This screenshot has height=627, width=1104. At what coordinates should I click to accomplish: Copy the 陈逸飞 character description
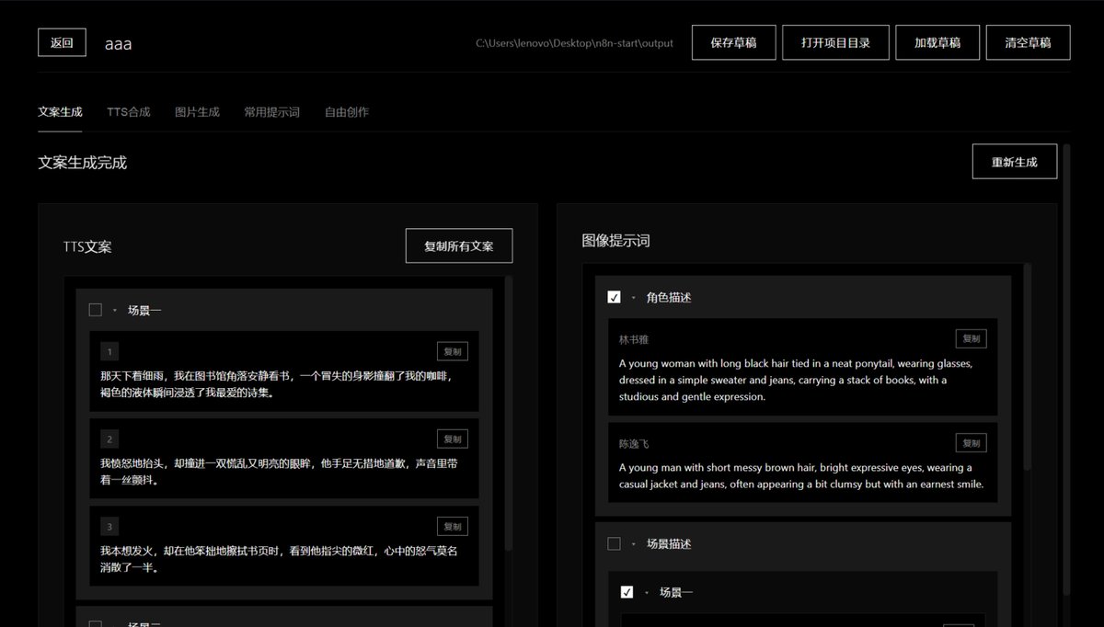[971, 442]
